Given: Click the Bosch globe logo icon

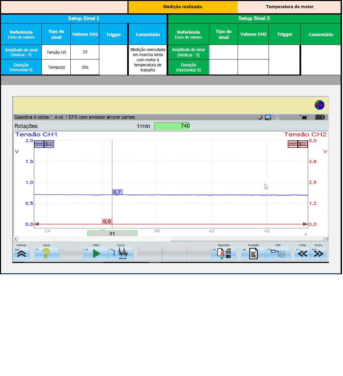Looking at the screenshot, I should tap(319, 105).
